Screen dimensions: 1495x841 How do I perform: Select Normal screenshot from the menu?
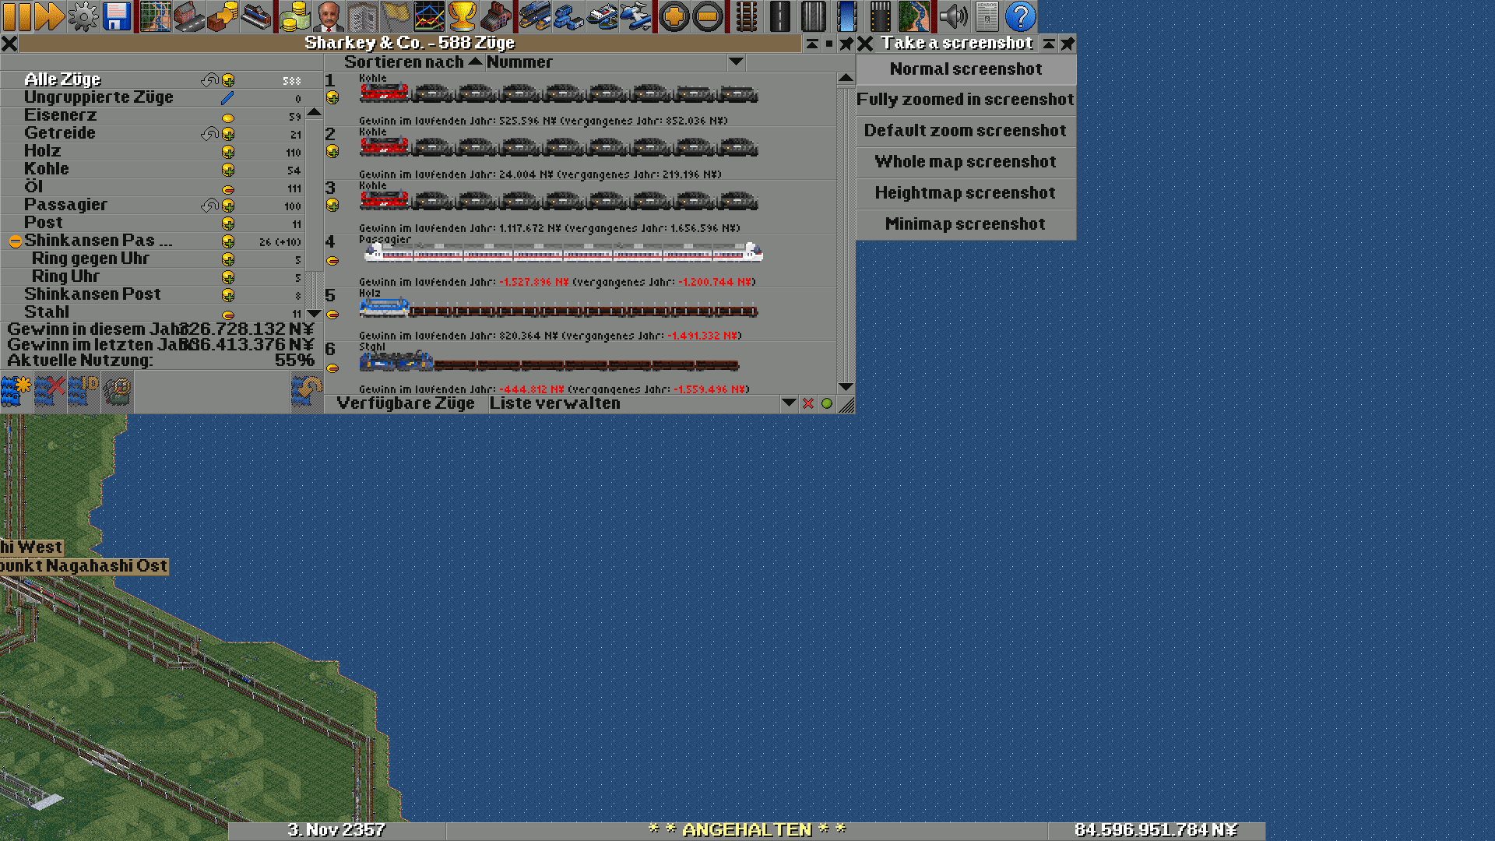coord(966,69)
